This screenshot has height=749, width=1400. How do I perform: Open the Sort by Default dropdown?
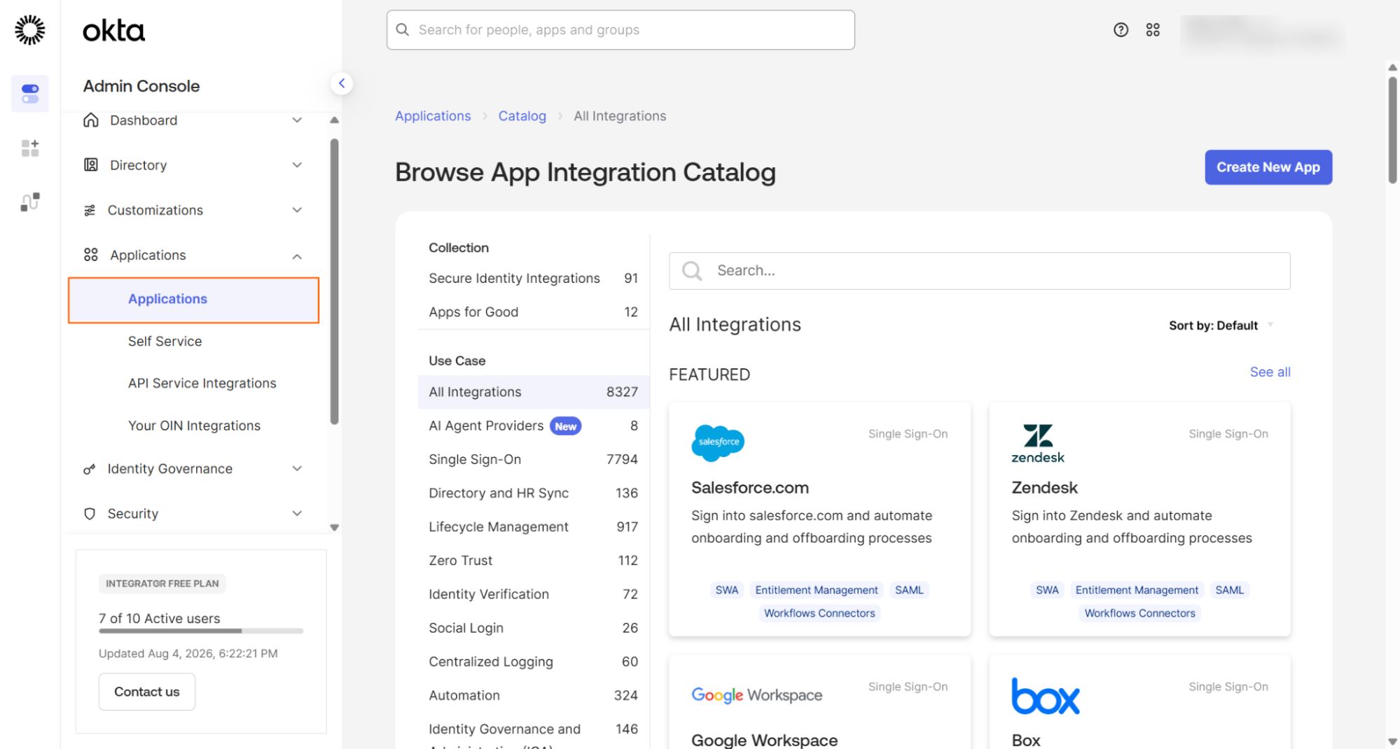click(1221, 325)
